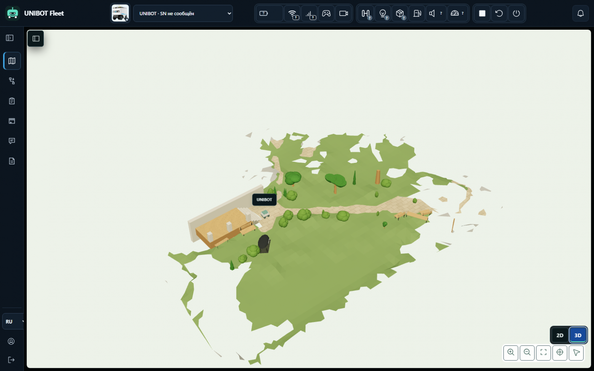The height and width of the screenshot is (371, 594).
Task: Click the battery status indicator
Action: 269,13
